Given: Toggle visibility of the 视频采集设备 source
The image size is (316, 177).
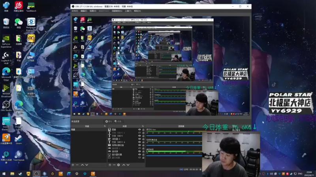Looking at the screenshot, I should (x=139, y=145).
